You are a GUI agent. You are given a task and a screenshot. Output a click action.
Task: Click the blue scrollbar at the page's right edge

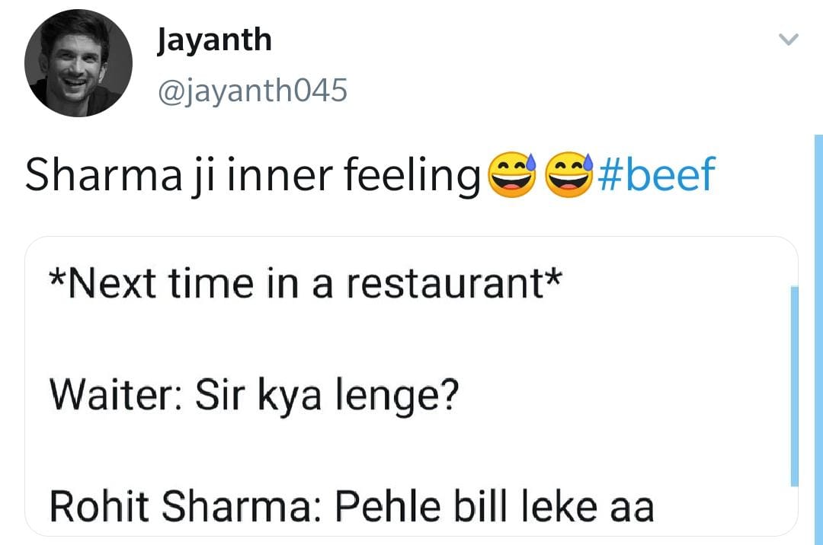[x=818, y=339]
